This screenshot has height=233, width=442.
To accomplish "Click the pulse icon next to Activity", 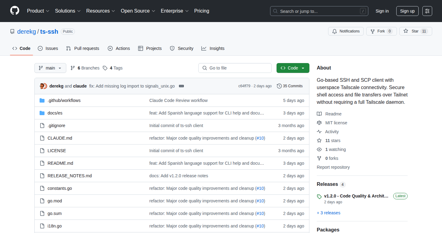I will [319, 132].
